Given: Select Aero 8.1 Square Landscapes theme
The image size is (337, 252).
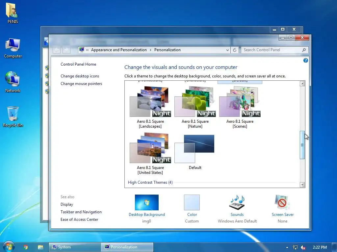Looking at the screenshot, I should [150, 107].
